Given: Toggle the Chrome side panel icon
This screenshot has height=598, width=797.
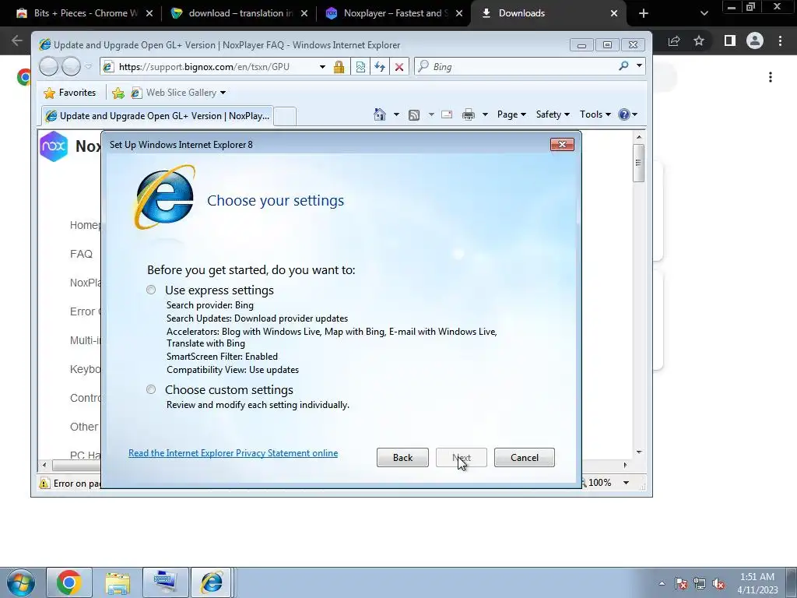Looking at the screenshot, I should coord(730,40).
